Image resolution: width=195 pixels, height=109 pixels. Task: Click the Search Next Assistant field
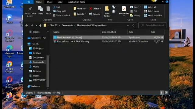click(x=153, y=25)
